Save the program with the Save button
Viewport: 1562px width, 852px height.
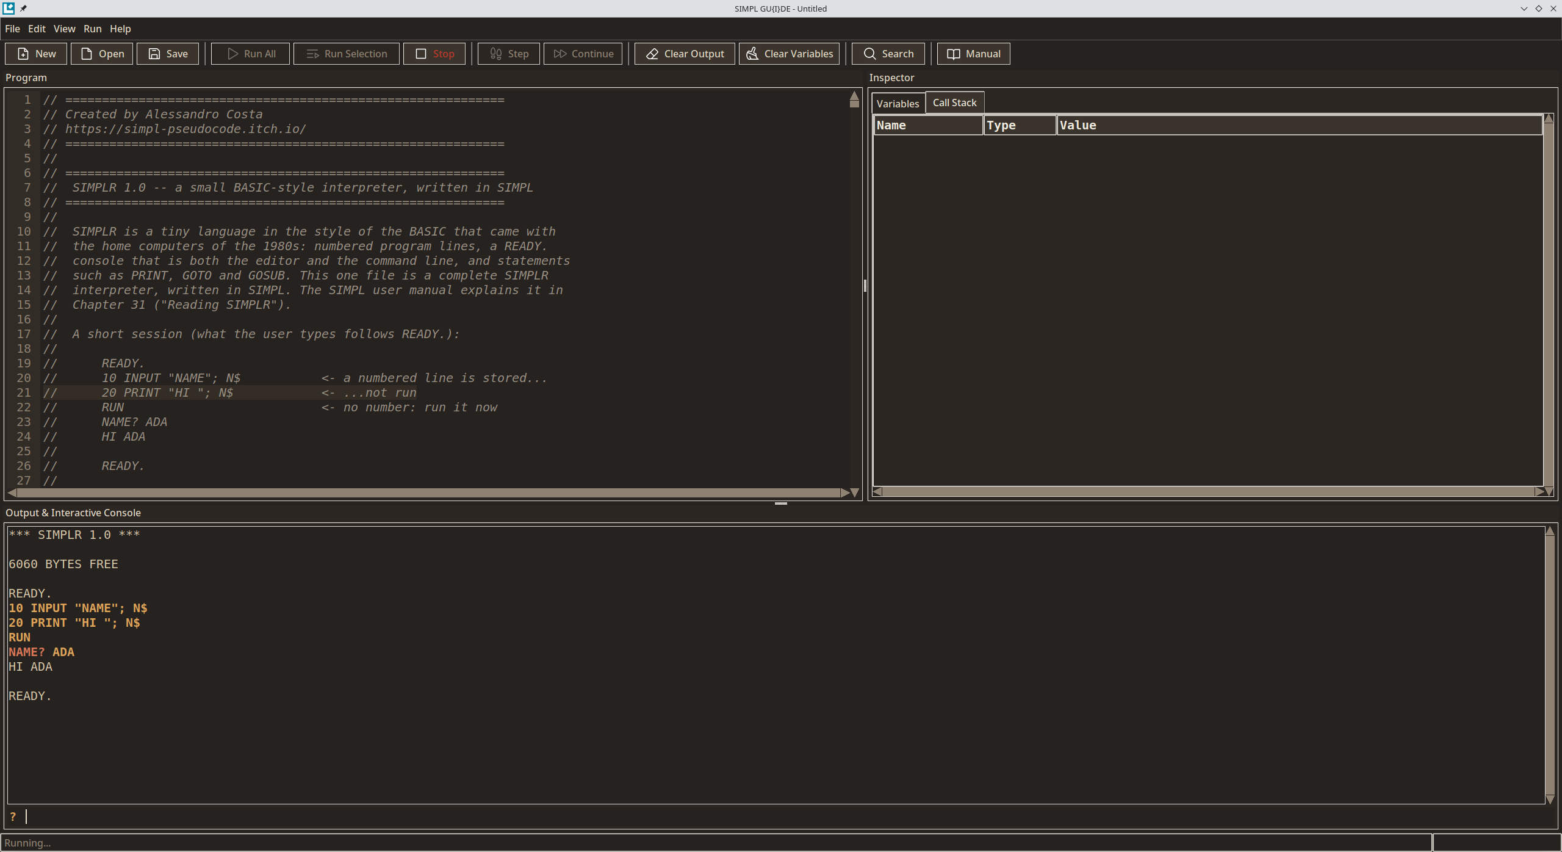pyautogui.click(x=168, y=54)
